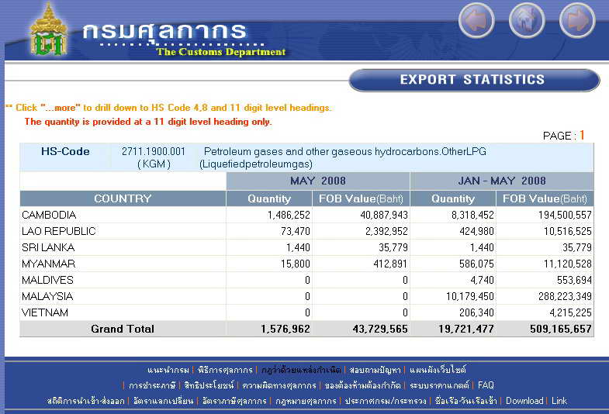The image size is (609, 414).
Task: Click the Link item in footer
Action: [x=559, y=401]
